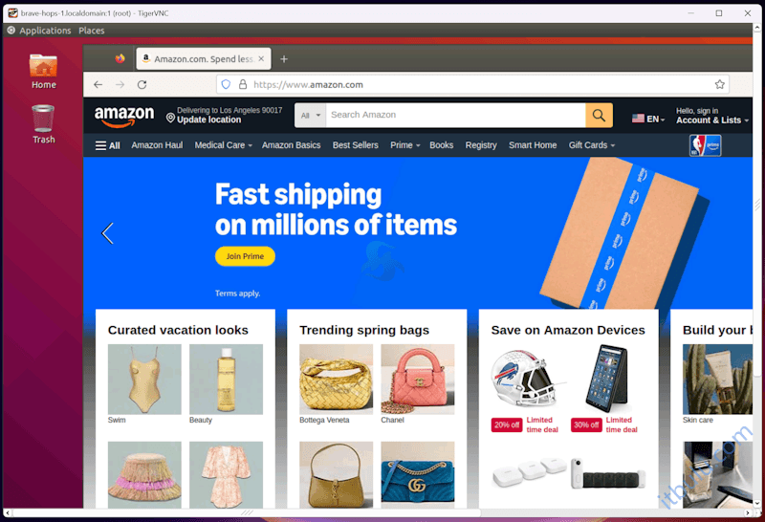Go back using the browser back arrow
The width and height of the screenshot is (765, 522).
(98, 84)
